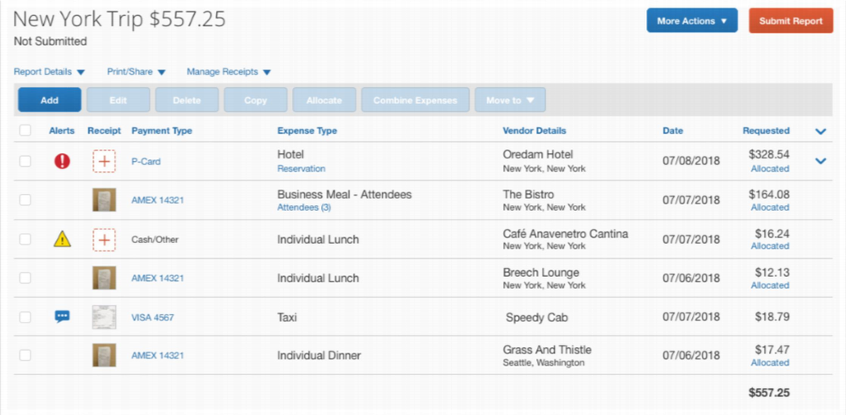The image size is (846, 415).
Task: Click the yellow warning icon for Café Anavenetro Cantina
Action: [62, 239]
